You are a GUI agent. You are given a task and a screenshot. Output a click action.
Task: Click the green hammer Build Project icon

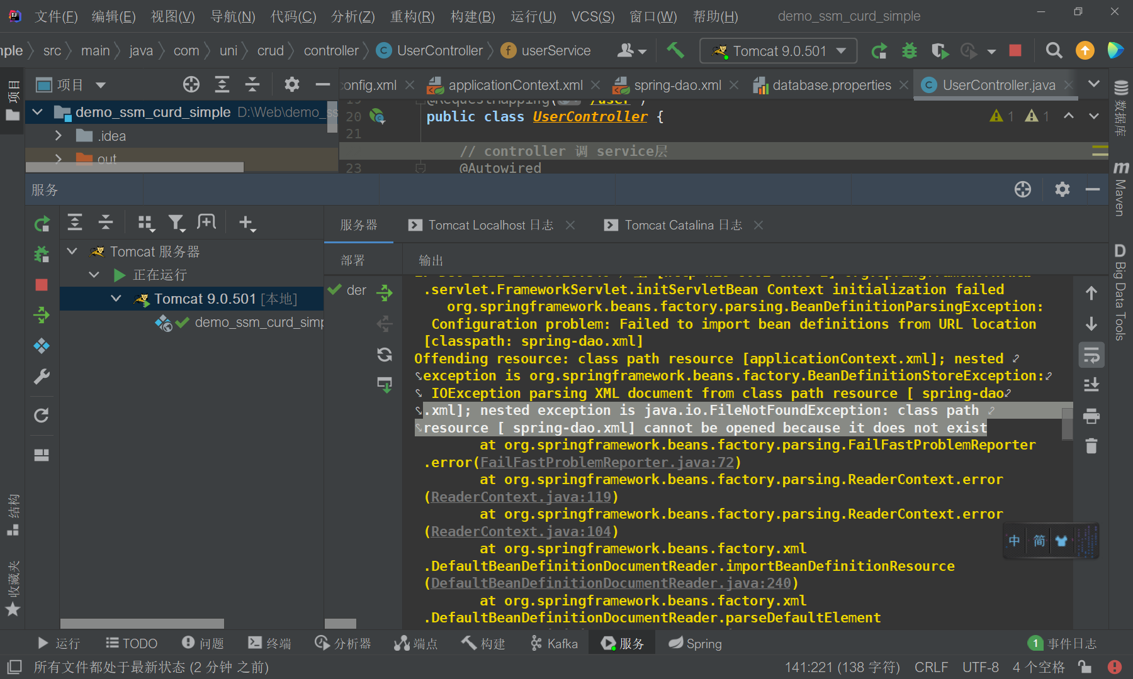(x=675, y=50)
